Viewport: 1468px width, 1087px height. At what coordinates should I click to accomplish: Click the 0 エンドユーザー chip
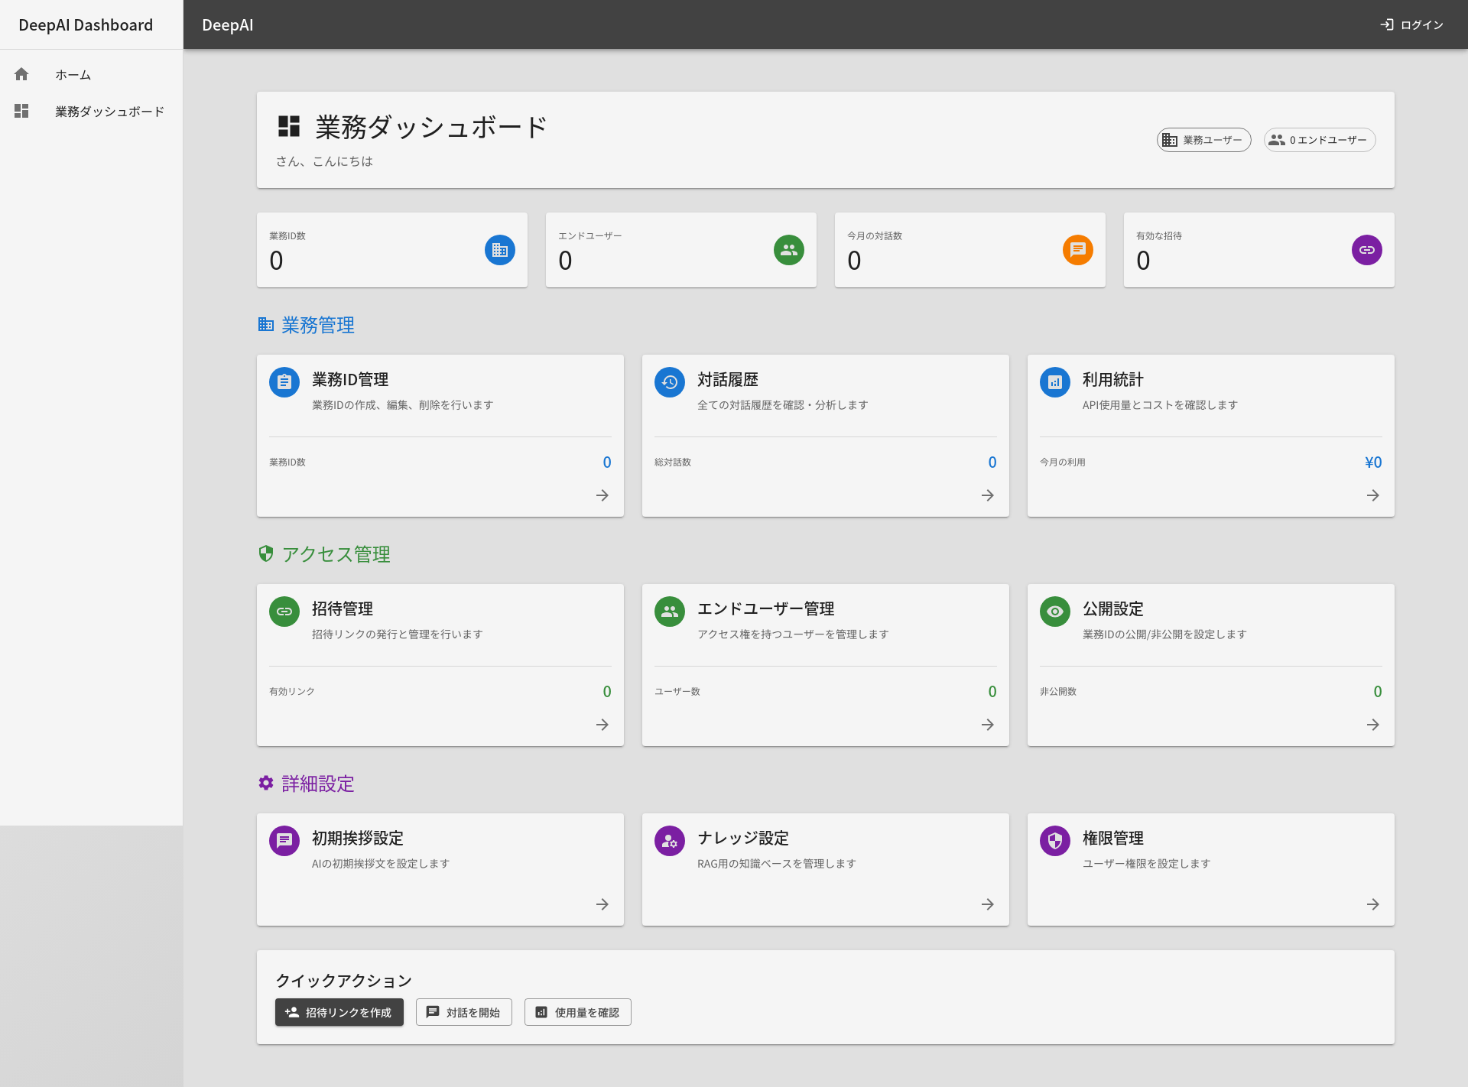pos(1319,140)
